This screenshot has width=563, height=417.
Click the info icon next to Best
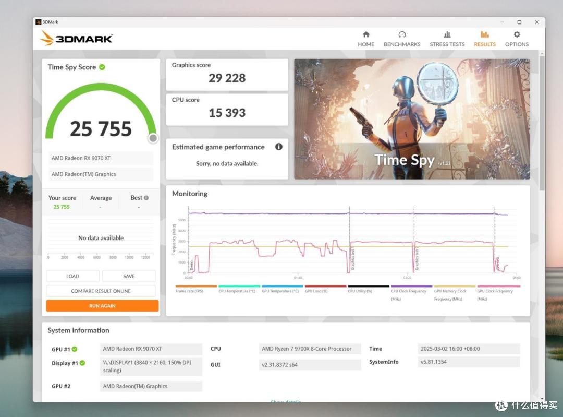[146, 198]
